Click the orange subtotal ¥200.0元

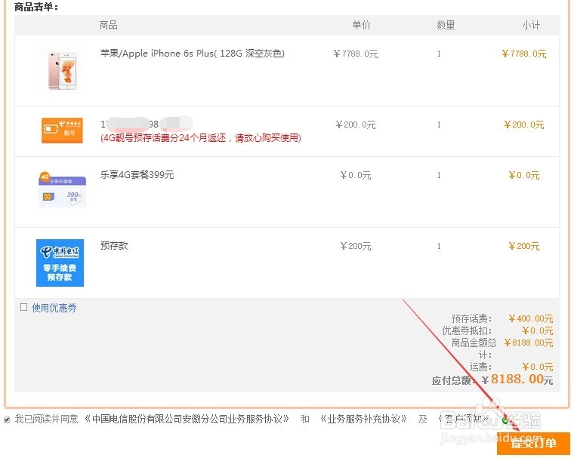pyautogui.click(x=524, y=124)
